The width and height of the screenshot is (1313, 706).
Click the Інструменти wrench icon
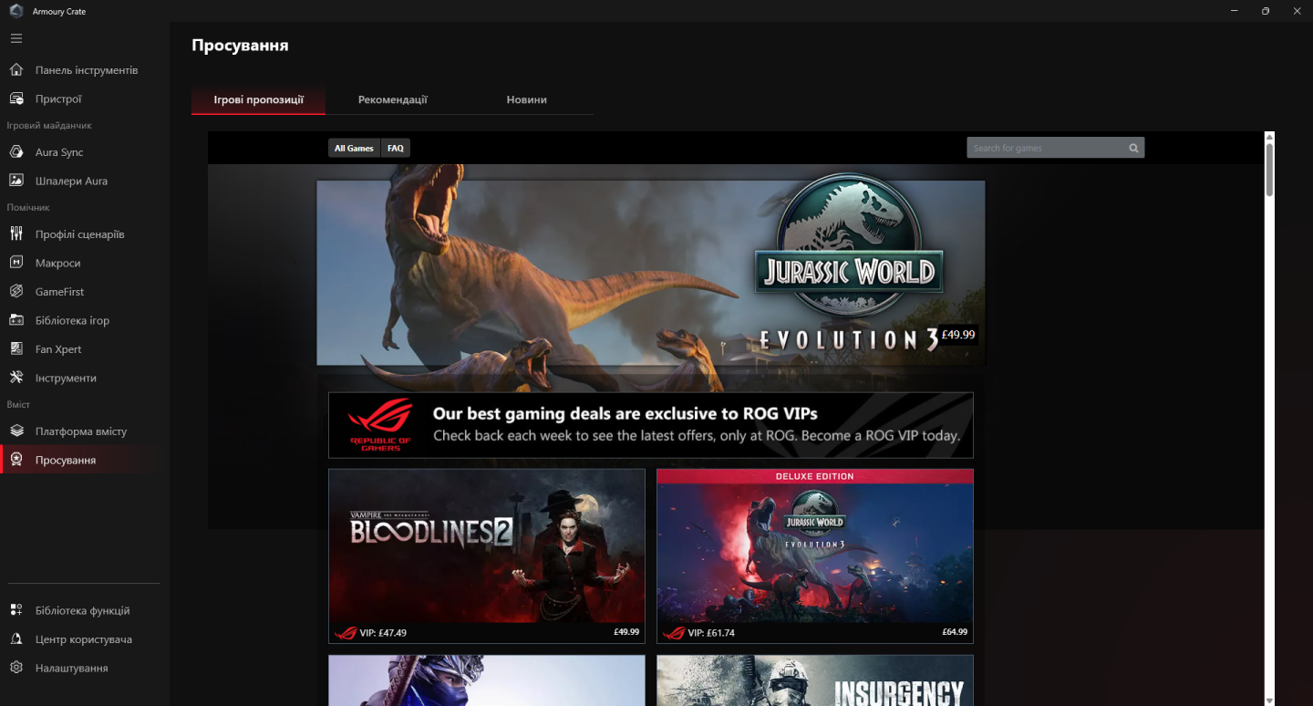pos(16,378)
